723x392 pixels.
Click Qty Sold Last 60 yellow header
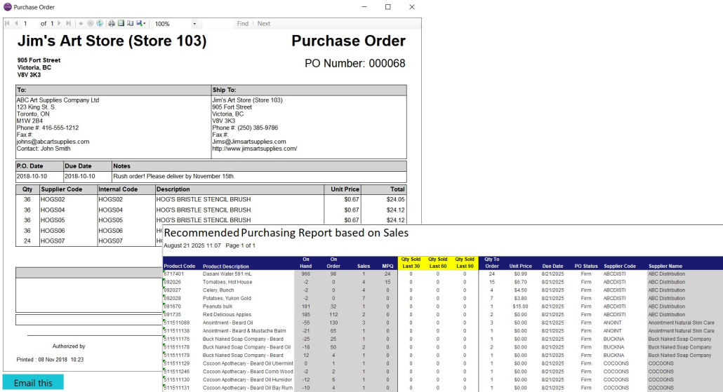coord(437,262)
